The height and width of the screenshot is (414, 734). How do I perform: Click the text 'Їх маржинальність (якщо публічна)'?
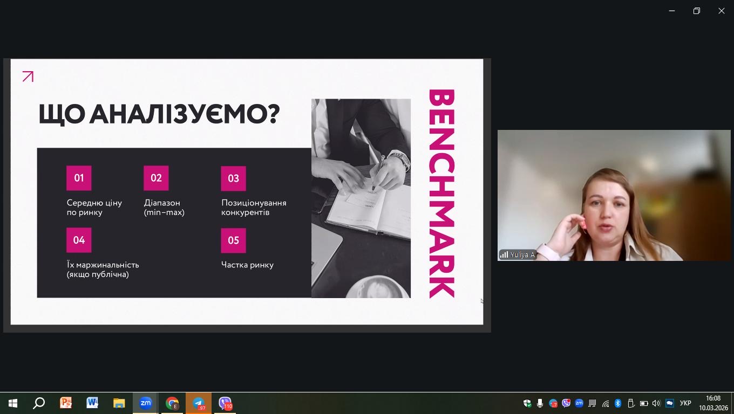pos(103,270)
